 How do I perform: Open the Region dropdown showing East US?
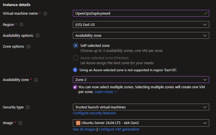click(141, 25)
